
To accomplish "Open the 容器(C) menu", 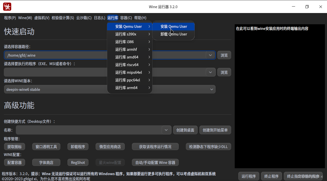I will [126, 18].
